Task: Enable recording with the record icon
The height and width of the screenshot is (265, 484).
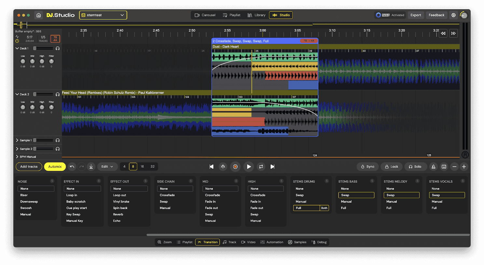Action: (235, 166)
